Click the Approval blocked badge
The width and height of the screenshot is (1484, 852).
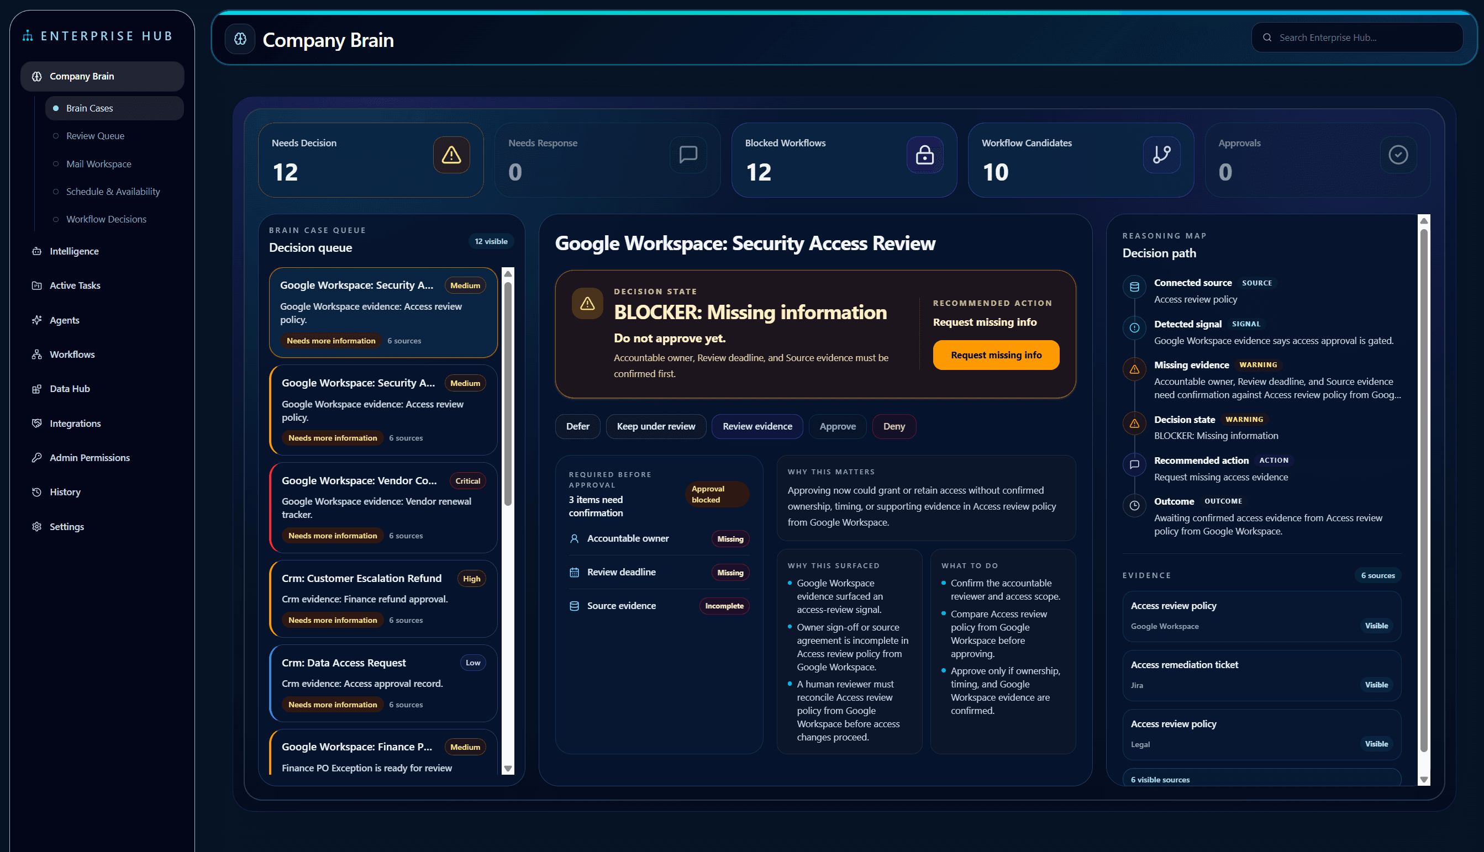tap(717, 494)
